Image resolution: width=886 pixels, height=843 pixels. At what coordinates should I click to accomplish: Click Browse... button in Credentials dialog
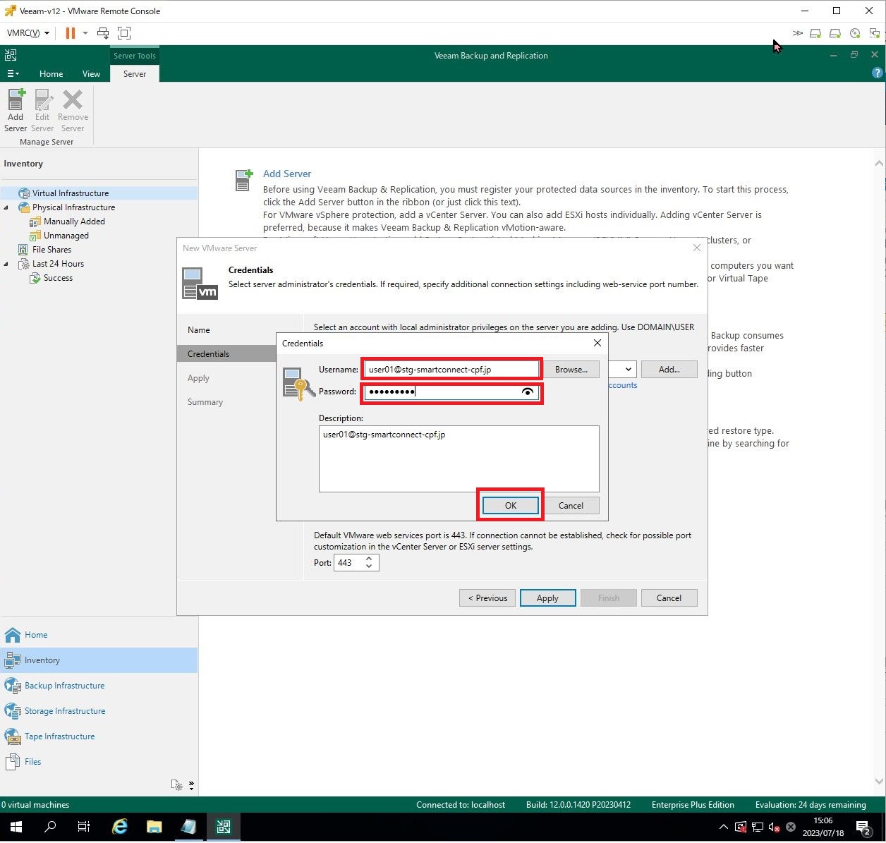(571, 370)
